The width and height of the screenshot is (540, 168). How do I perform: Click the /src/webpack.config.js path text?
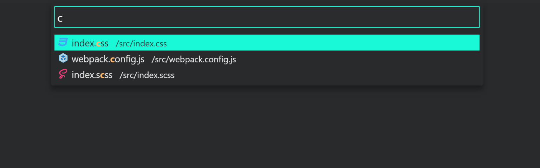[x=194, y=60]
